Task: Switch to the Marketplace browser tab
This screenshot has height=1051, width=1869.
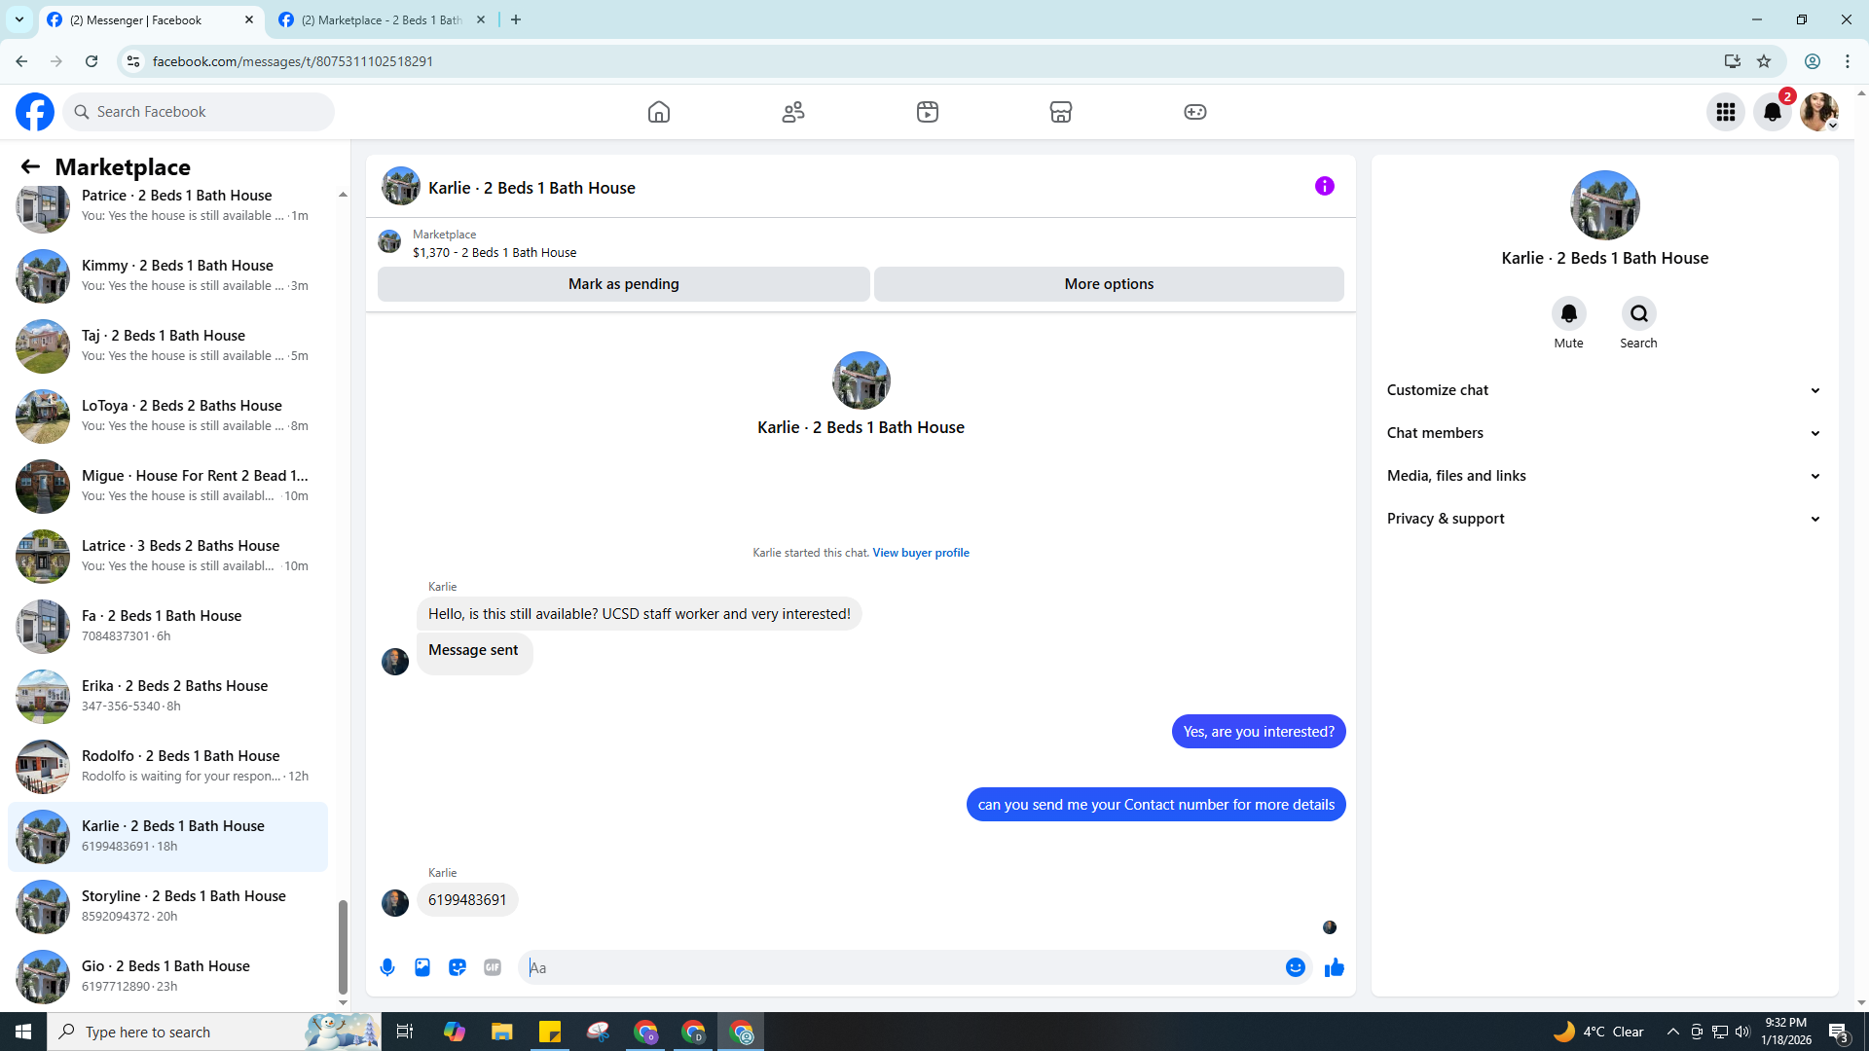Action: pos(381,19)
